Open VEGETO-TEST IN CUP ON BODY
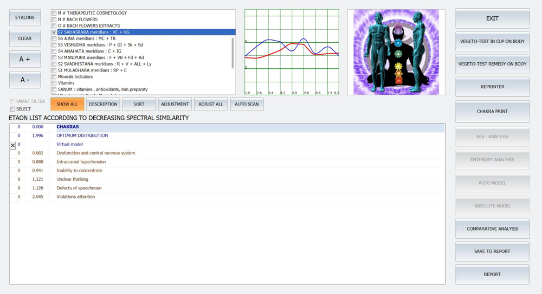This screenshot has width=542, height=294. click(x=492, y=42)
